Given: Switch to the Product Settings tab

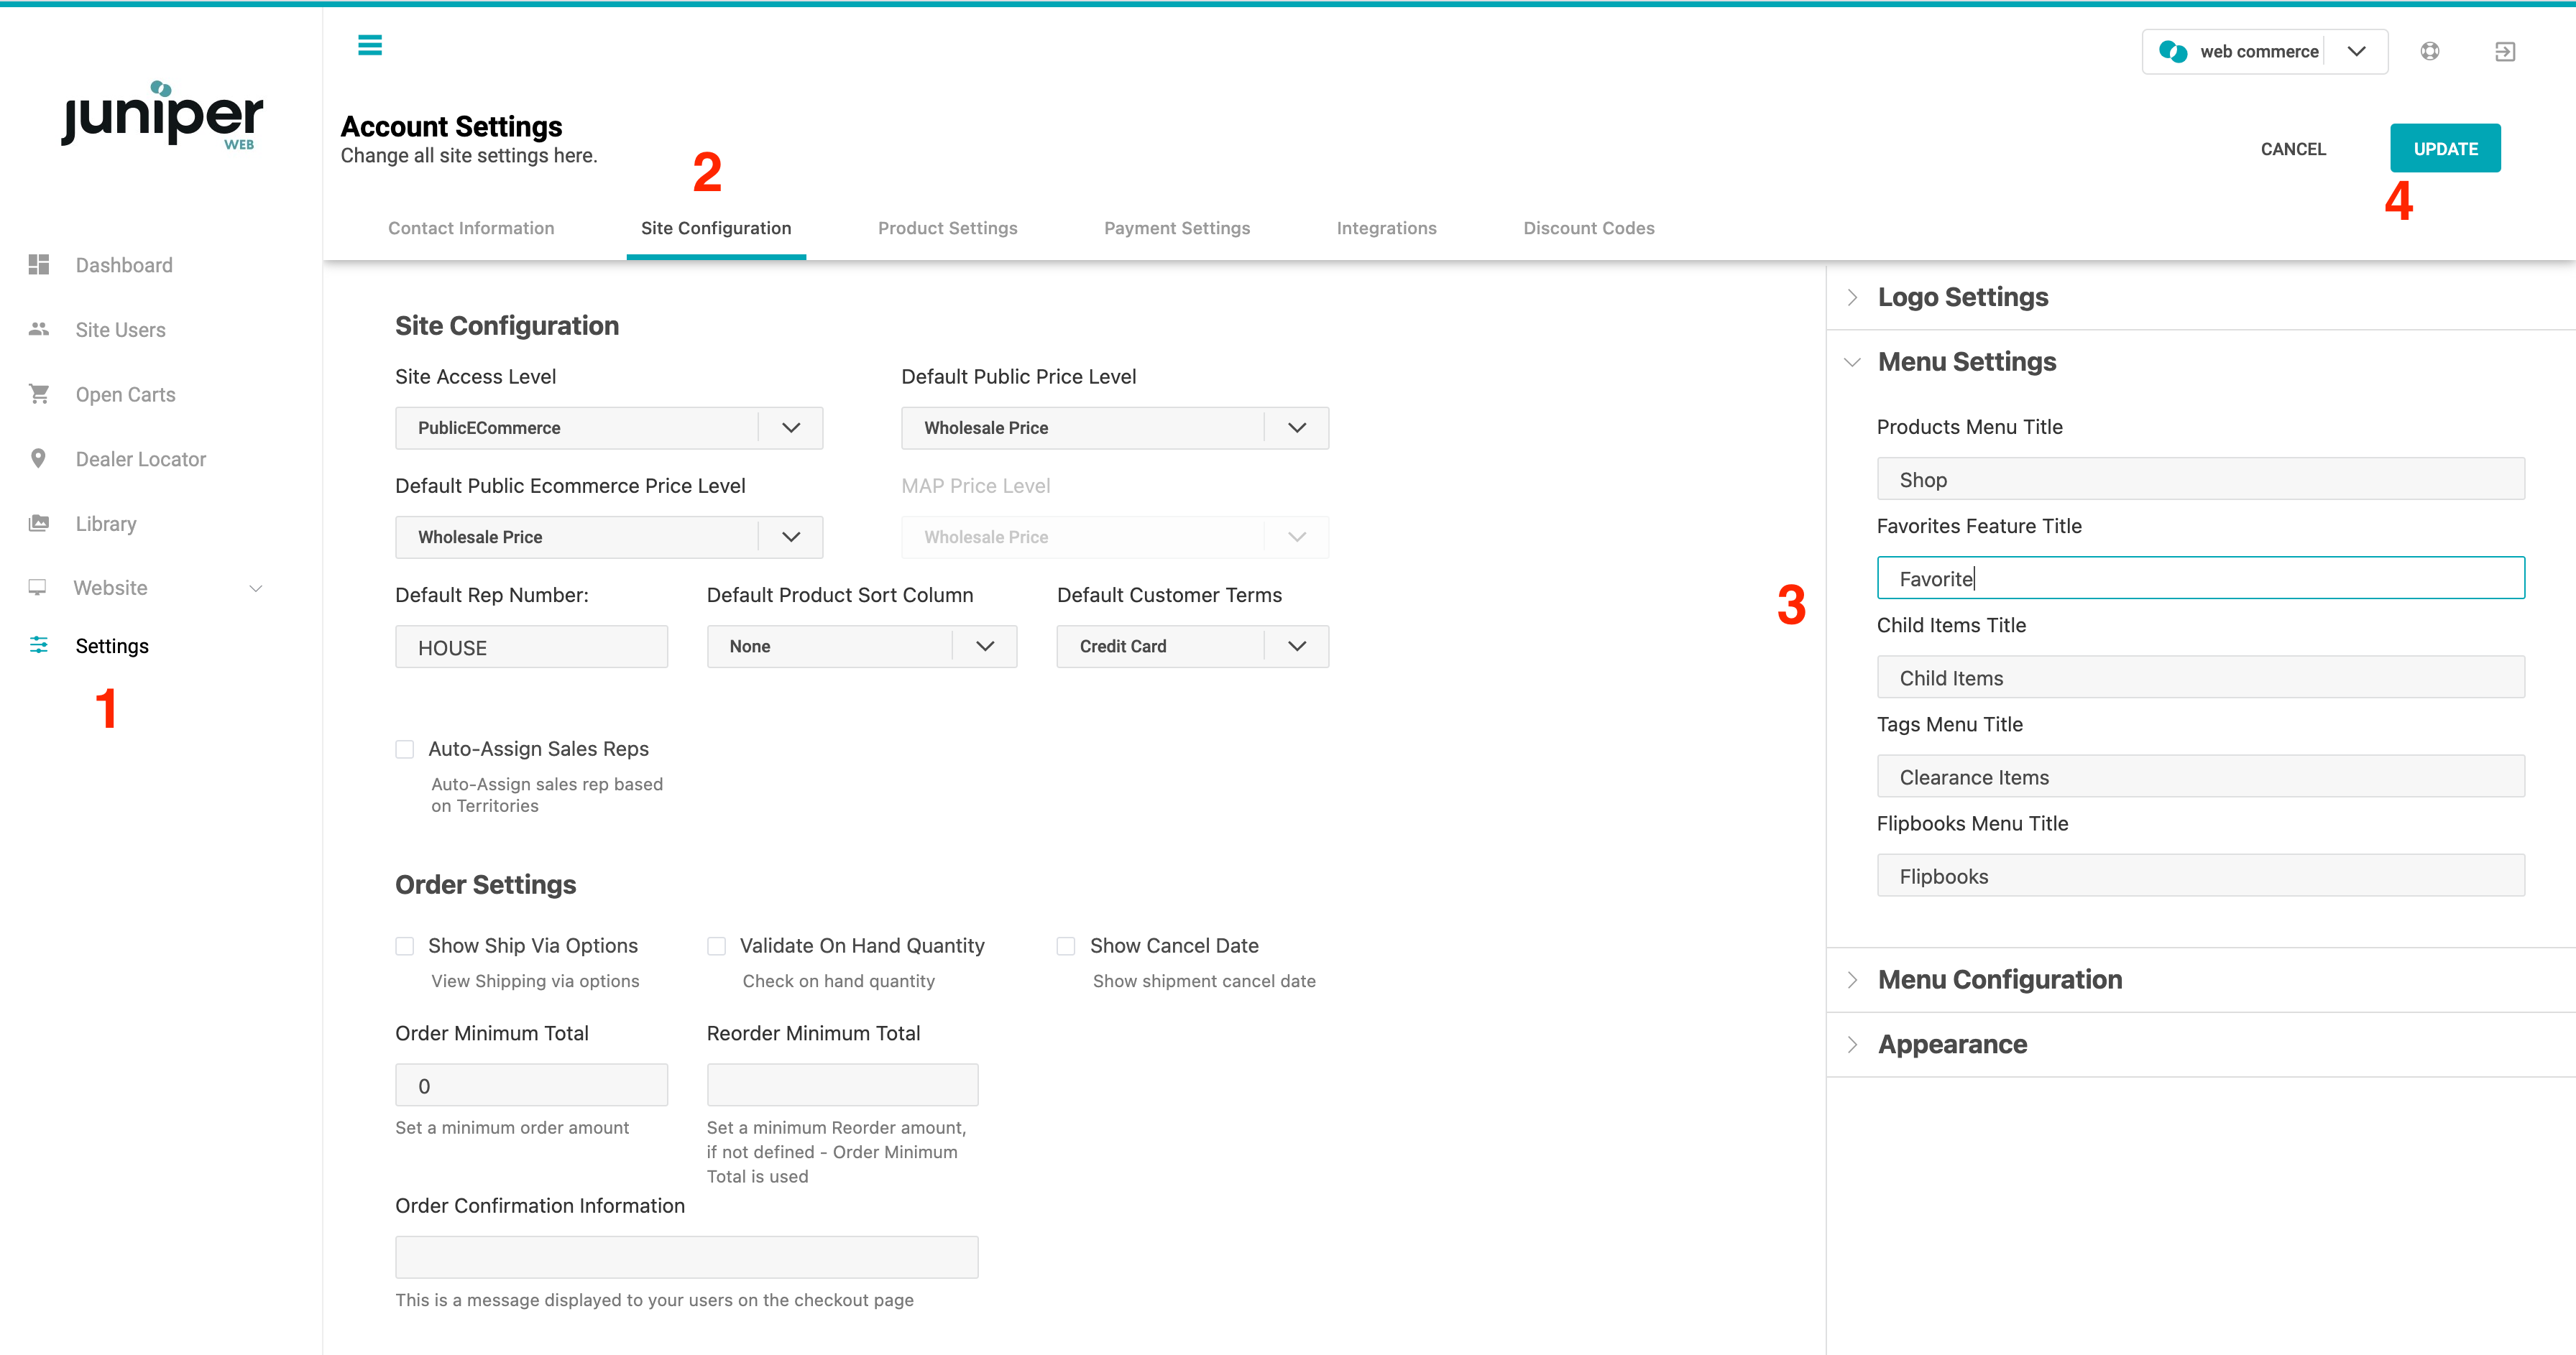Looking at the screenshot, I should click(x=947, y=228).
